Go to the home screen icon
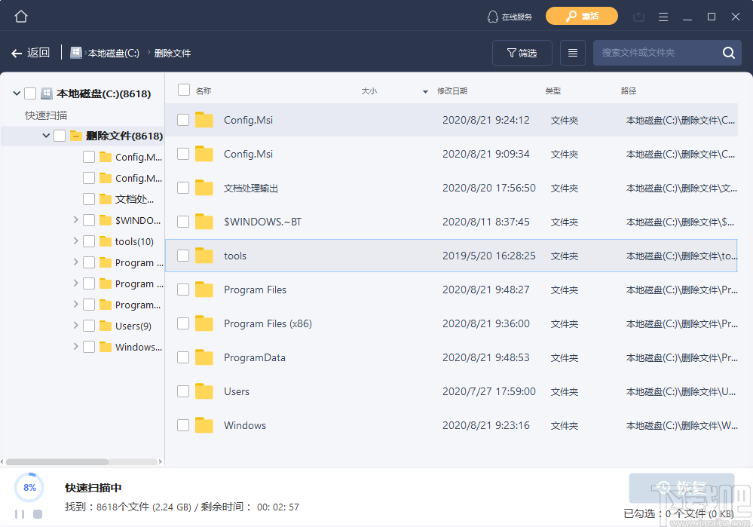The width and height of the screenshot is (753, 527). click(21, 17)
